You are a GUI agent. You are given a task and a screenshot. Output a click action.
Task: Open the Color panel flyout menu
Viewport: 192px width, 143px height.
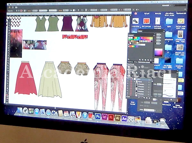pos(164,31)
